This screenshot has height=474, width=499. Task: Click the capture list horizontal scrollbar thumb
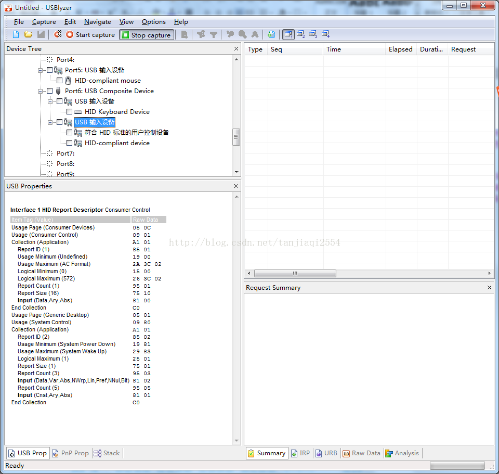point(295,273)
